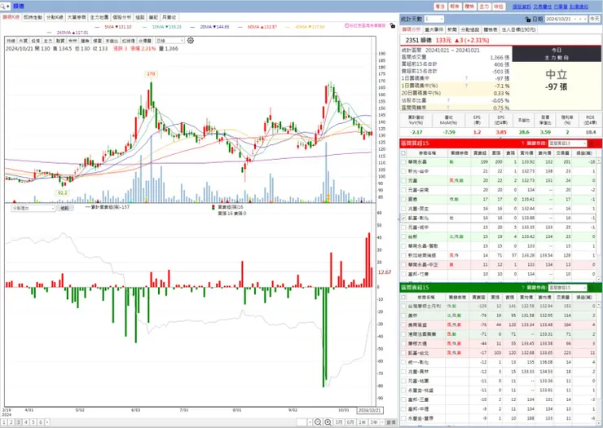Open the 法人目標 tab
This screenshot has width=603, height=428.
[518, 29]
